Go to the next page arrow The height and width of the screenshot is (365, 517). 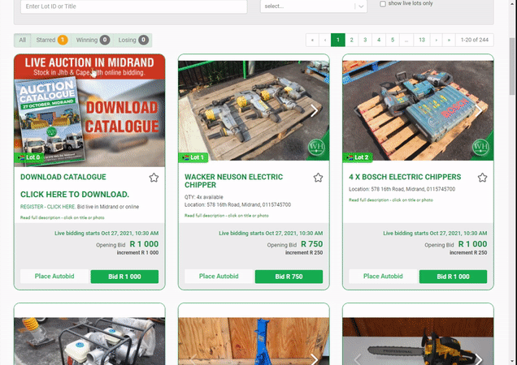tap(436, 39)
